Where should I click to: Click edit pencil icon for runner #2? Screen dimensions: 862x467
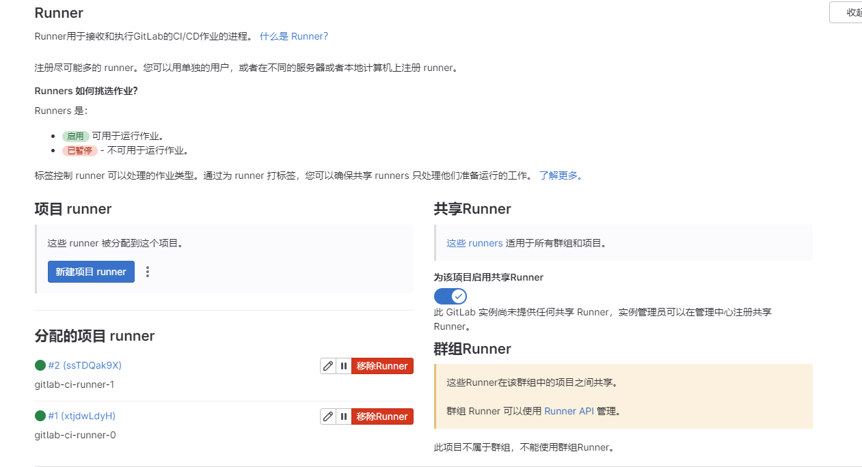[x=328, y=366]
